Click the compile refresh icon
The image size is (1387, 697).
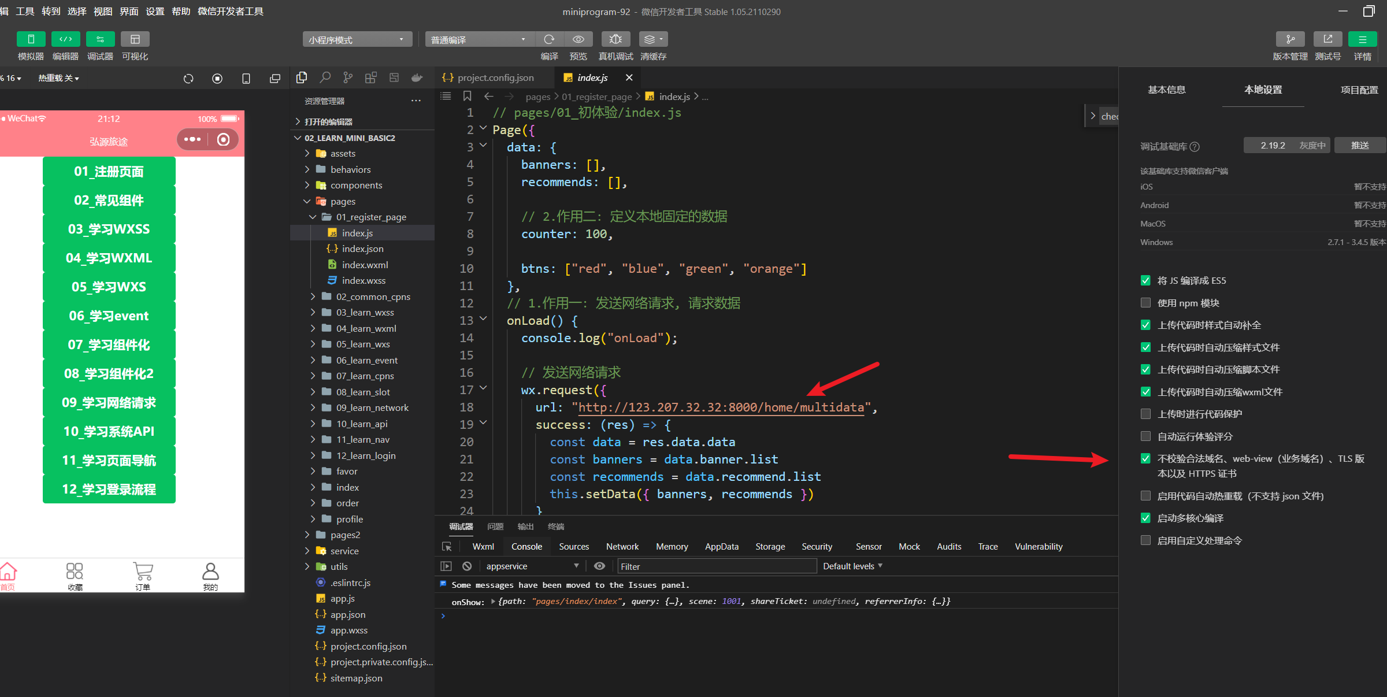549,39
